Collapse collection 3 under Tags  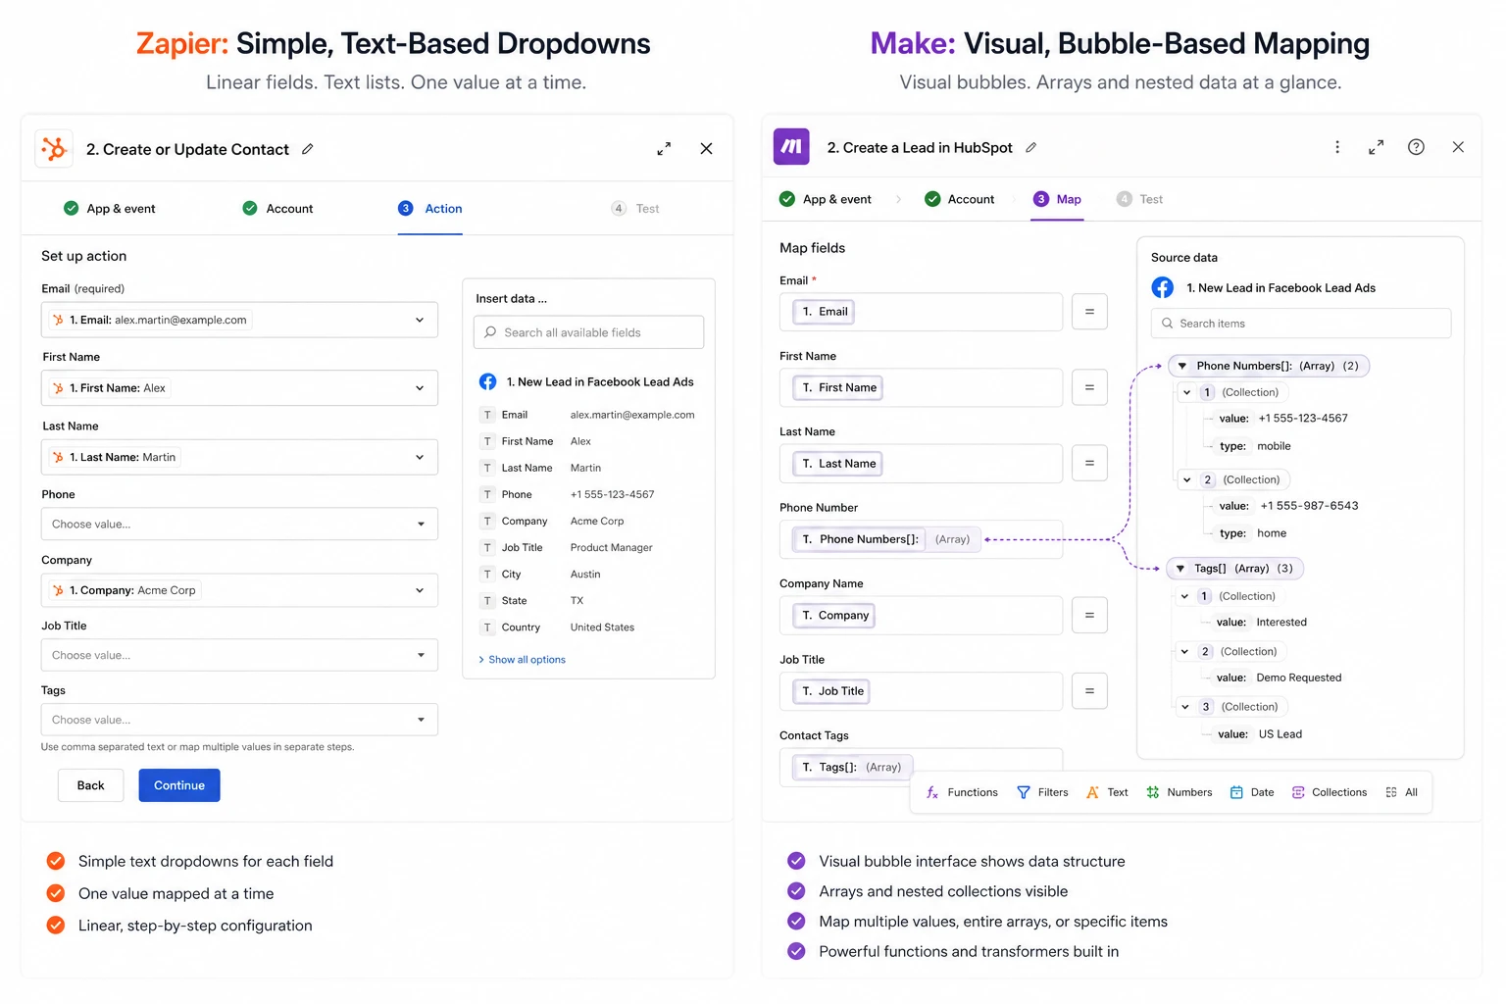[1185, 707]
